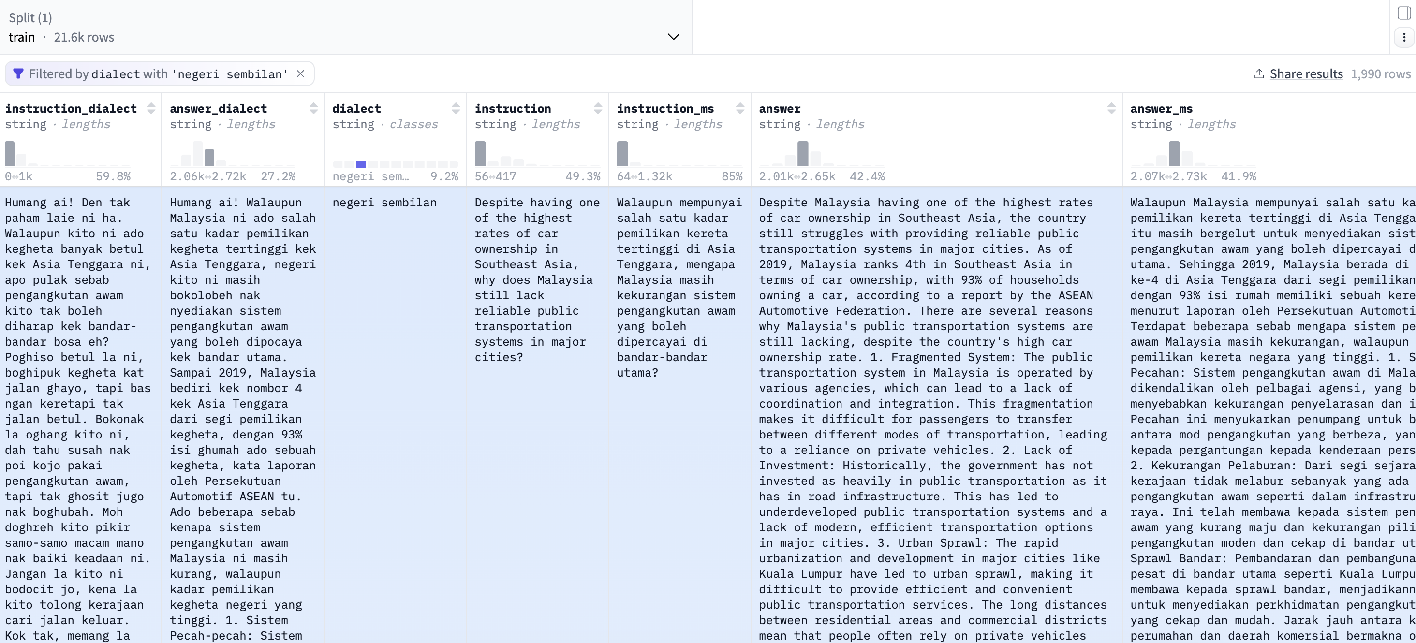Click instruction_dialect histogram tallest bar
The image size is (1416, 643).
coord(10,154)
